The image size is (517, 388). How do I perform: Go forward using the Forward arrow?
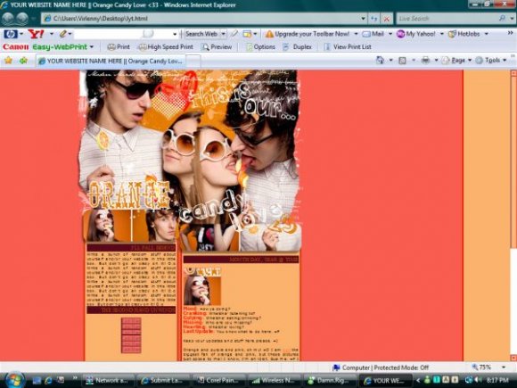click(22, 18)
